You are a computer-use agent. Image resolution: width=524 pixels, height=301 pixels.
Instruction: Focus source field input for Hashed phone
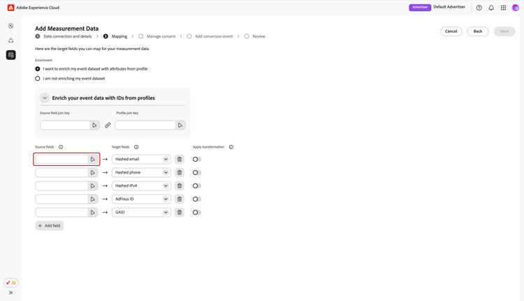coord(61,173)
